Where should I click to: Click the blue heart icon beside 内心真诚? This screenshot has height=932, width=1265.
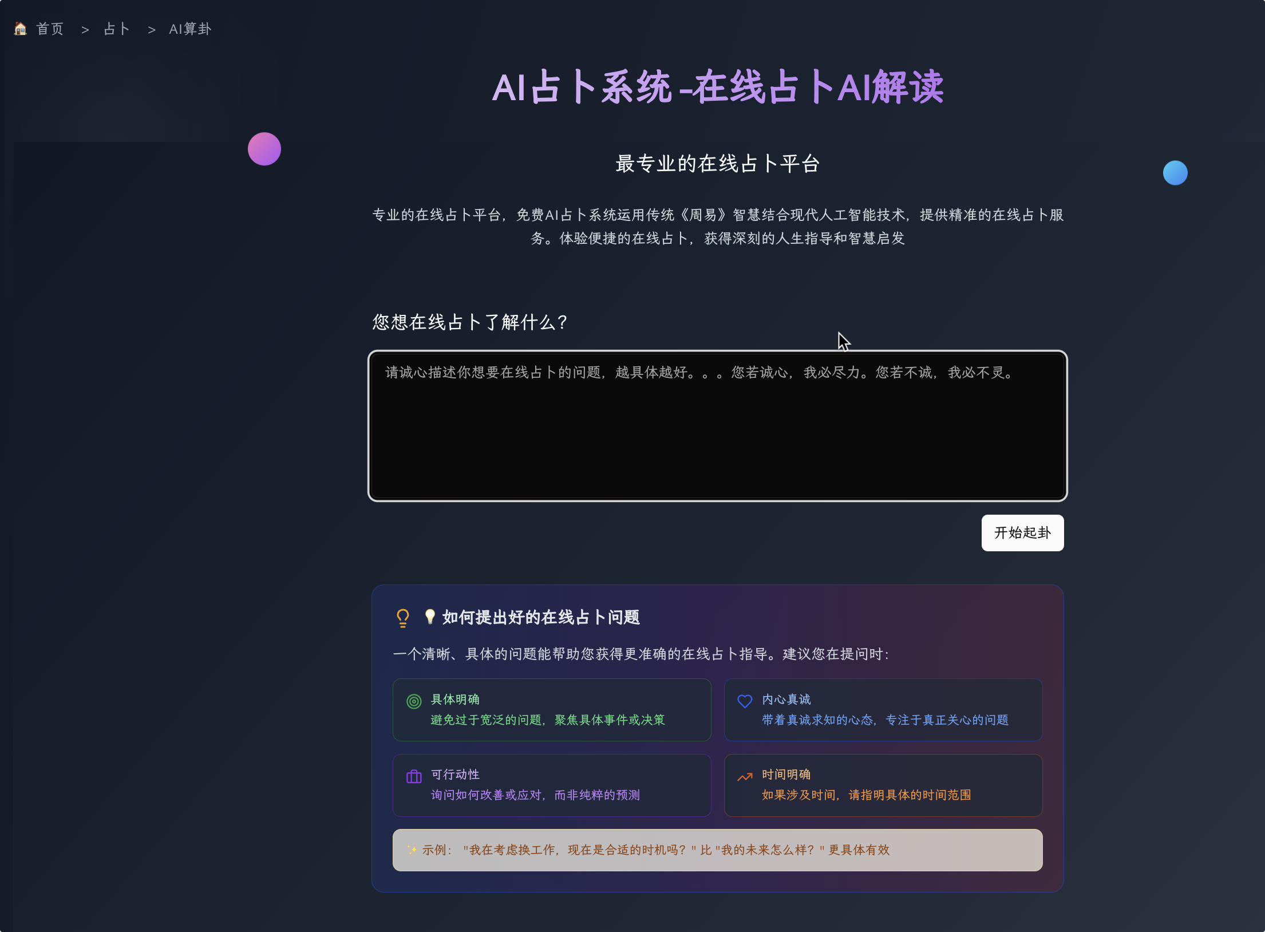(x=745, y=701)
